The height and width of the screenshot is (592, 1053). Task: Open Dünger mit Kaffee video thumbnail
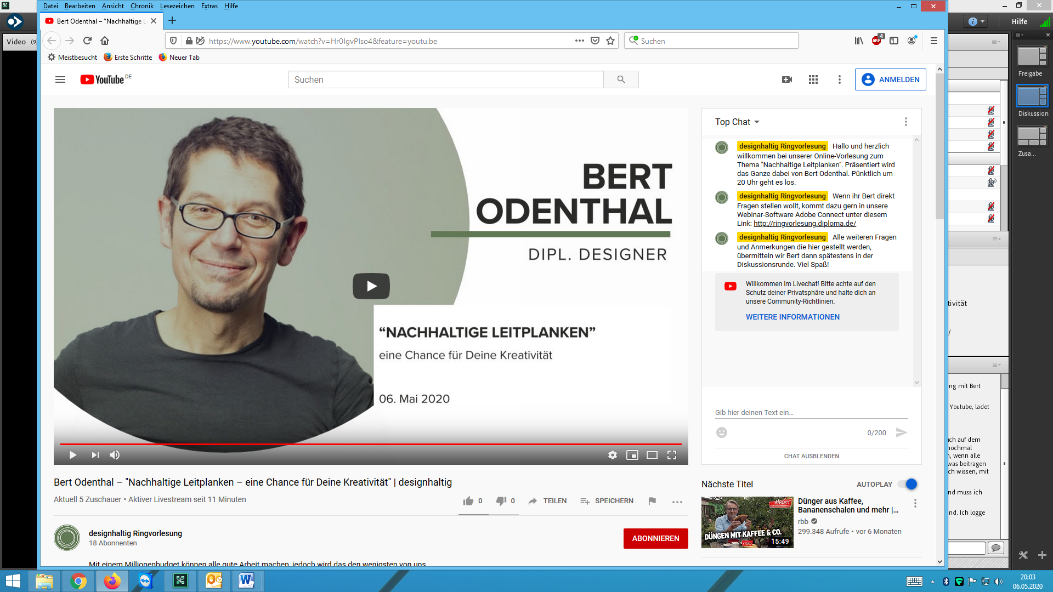point(747,522)
